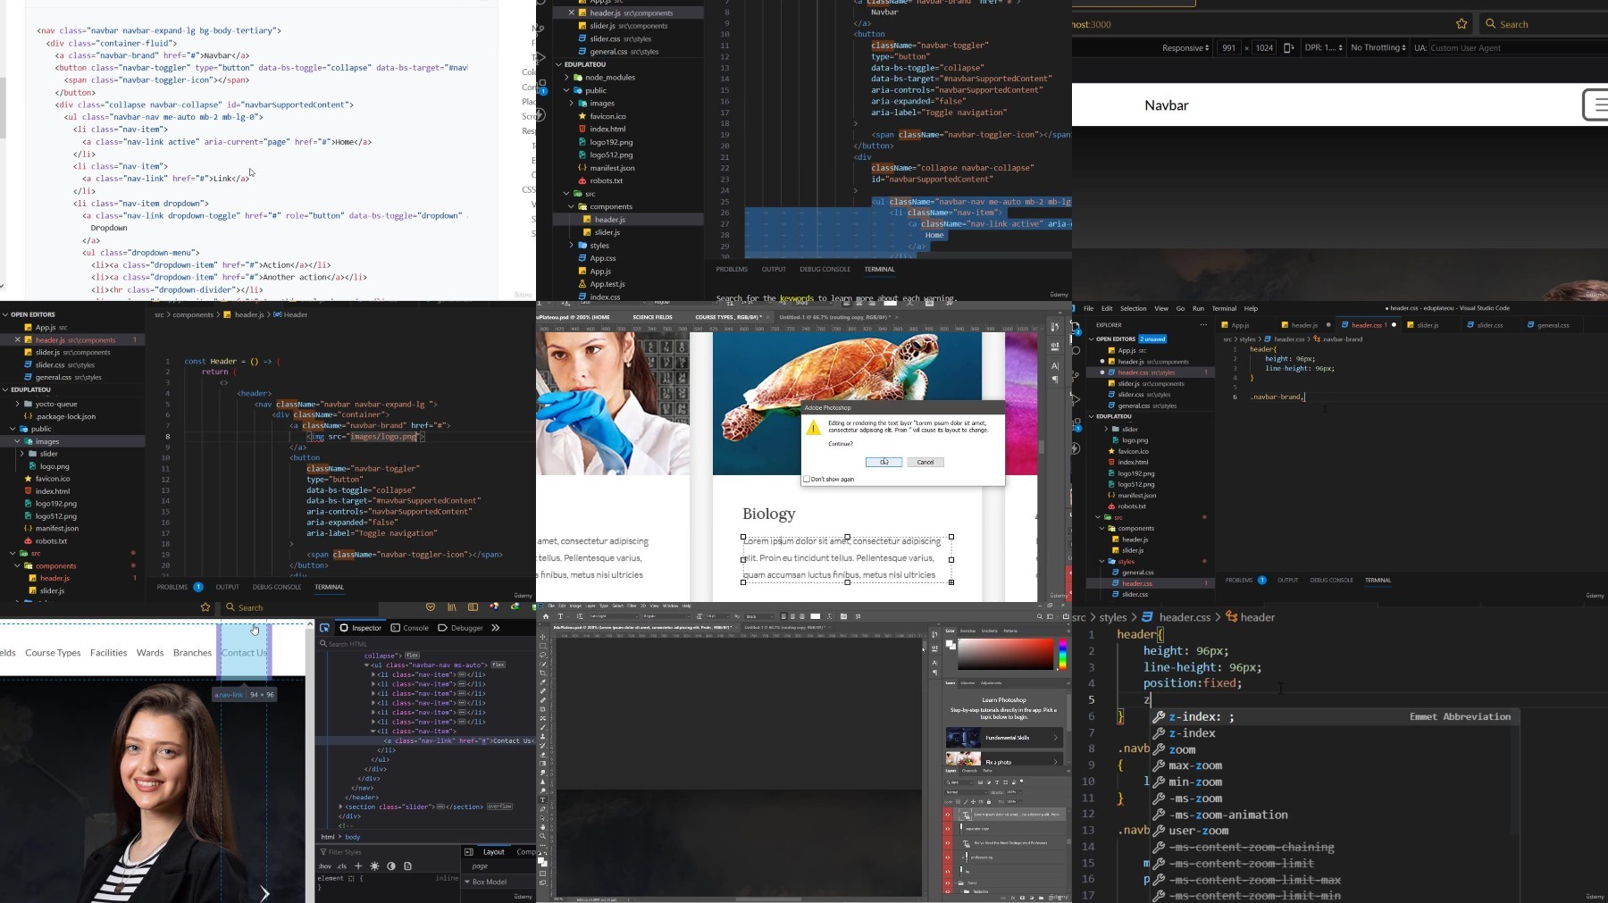
Task: Select the Hand tool in Photoshop toolbox
Action: pos(542,827)
